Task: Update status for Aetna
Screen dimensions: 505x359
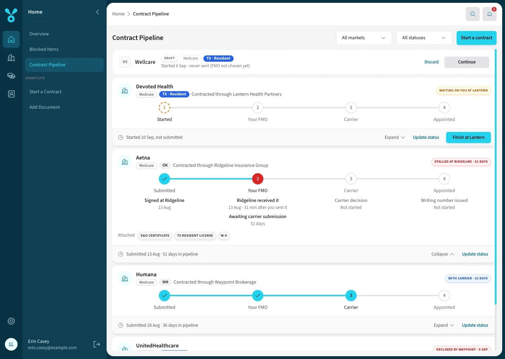Action: [475, 254]
